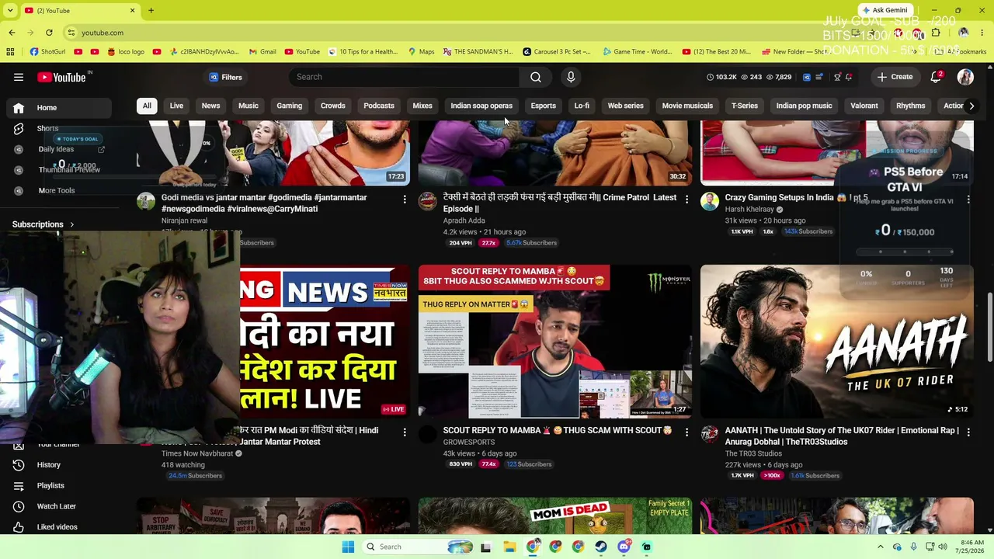994x559 pixels.
Task: Click the Create button
Action: [895, 77]
